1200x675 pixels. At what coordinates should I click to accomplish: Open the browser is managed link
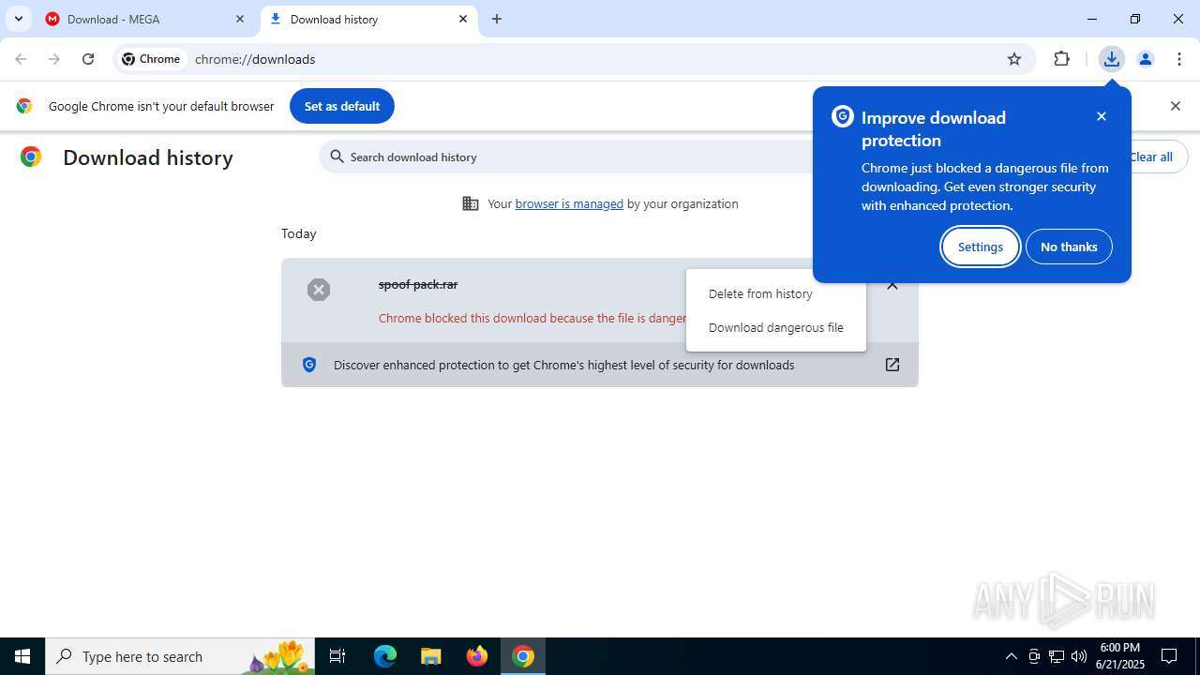click(x=569, y=203)
